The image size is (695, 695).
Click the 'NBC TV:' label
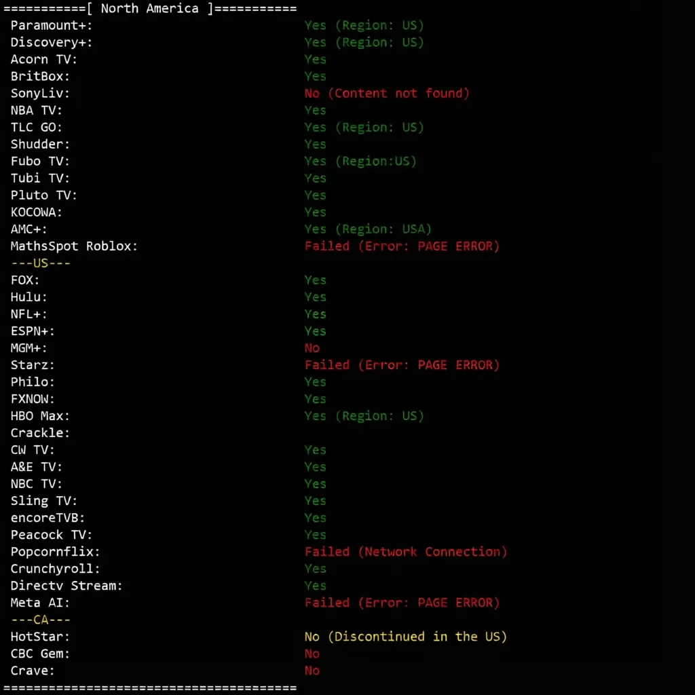(37, 484)
